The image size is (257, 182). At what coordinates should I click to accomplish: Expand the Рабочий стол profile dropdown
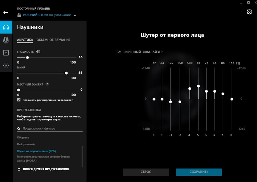point(75,15)
